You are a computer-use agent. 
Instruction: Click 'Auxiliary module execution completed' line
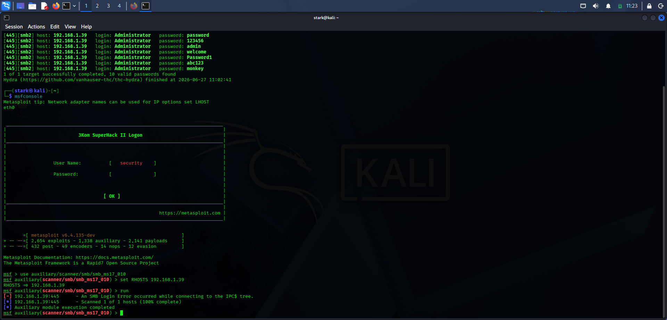tap(59, 308)
